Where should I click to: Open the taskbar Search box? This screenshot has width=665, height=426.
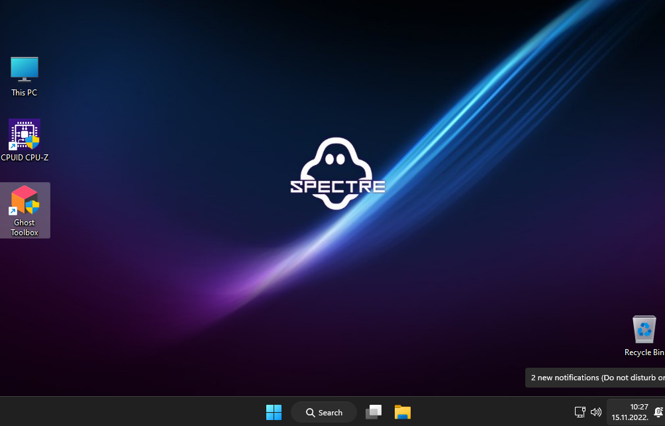(324, 412)
